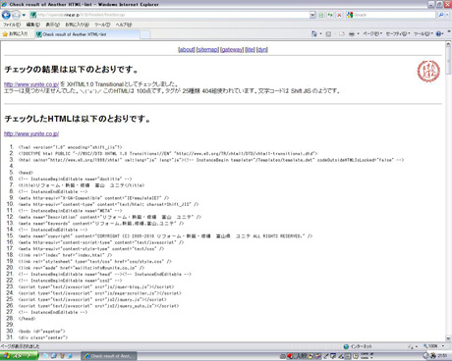Open the ツール(T) menu in menu bar
Image resolution: width=452 pixels, height=361 pixels.
pos(102,25)
